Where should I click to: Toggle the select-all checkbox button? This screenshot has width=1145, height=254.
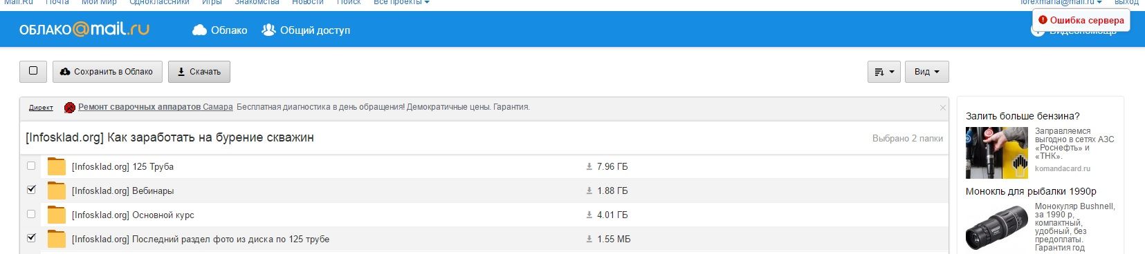click(x=33, y=71)
